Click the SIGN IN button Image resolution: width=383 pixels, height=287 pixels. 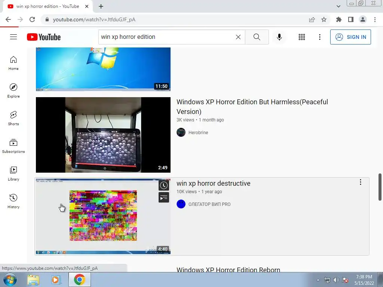(350, 37)
